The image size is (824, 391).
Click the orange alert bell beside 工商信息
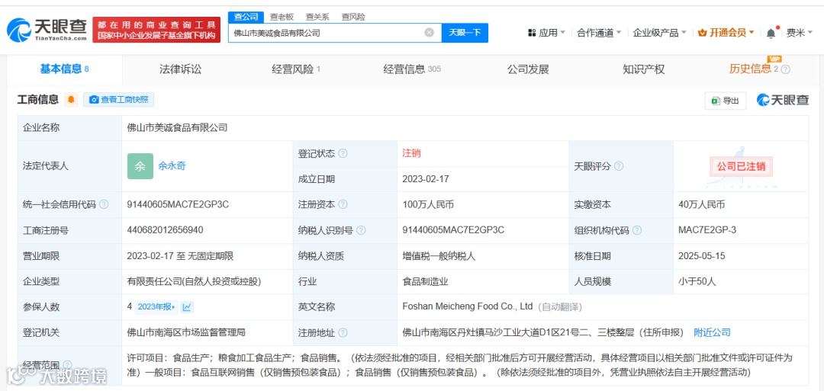[x=72, y=100]
